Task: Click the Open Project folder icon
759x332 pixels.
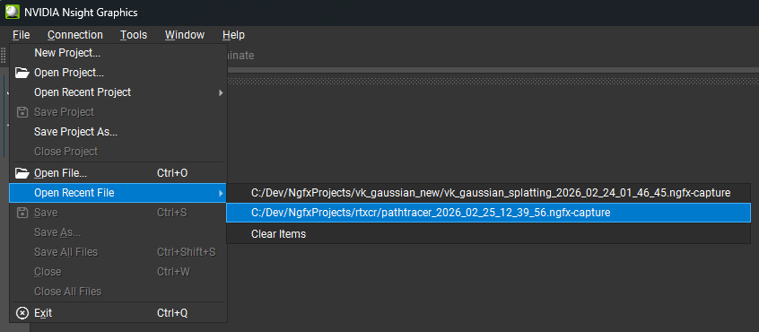Action: [x=22, y=73]
